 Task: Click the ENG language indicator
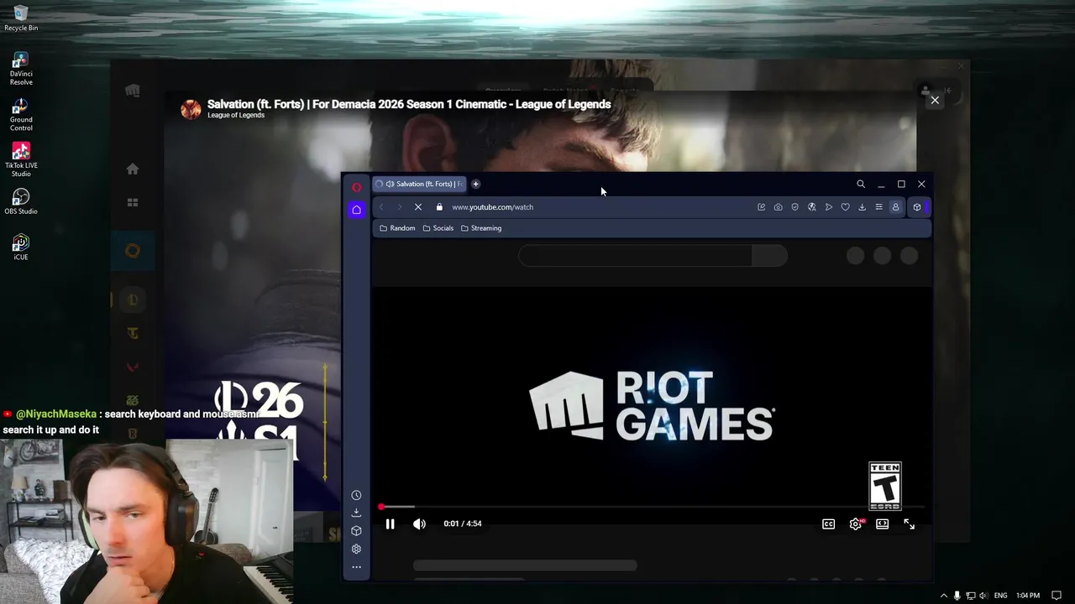point(1000,596)
